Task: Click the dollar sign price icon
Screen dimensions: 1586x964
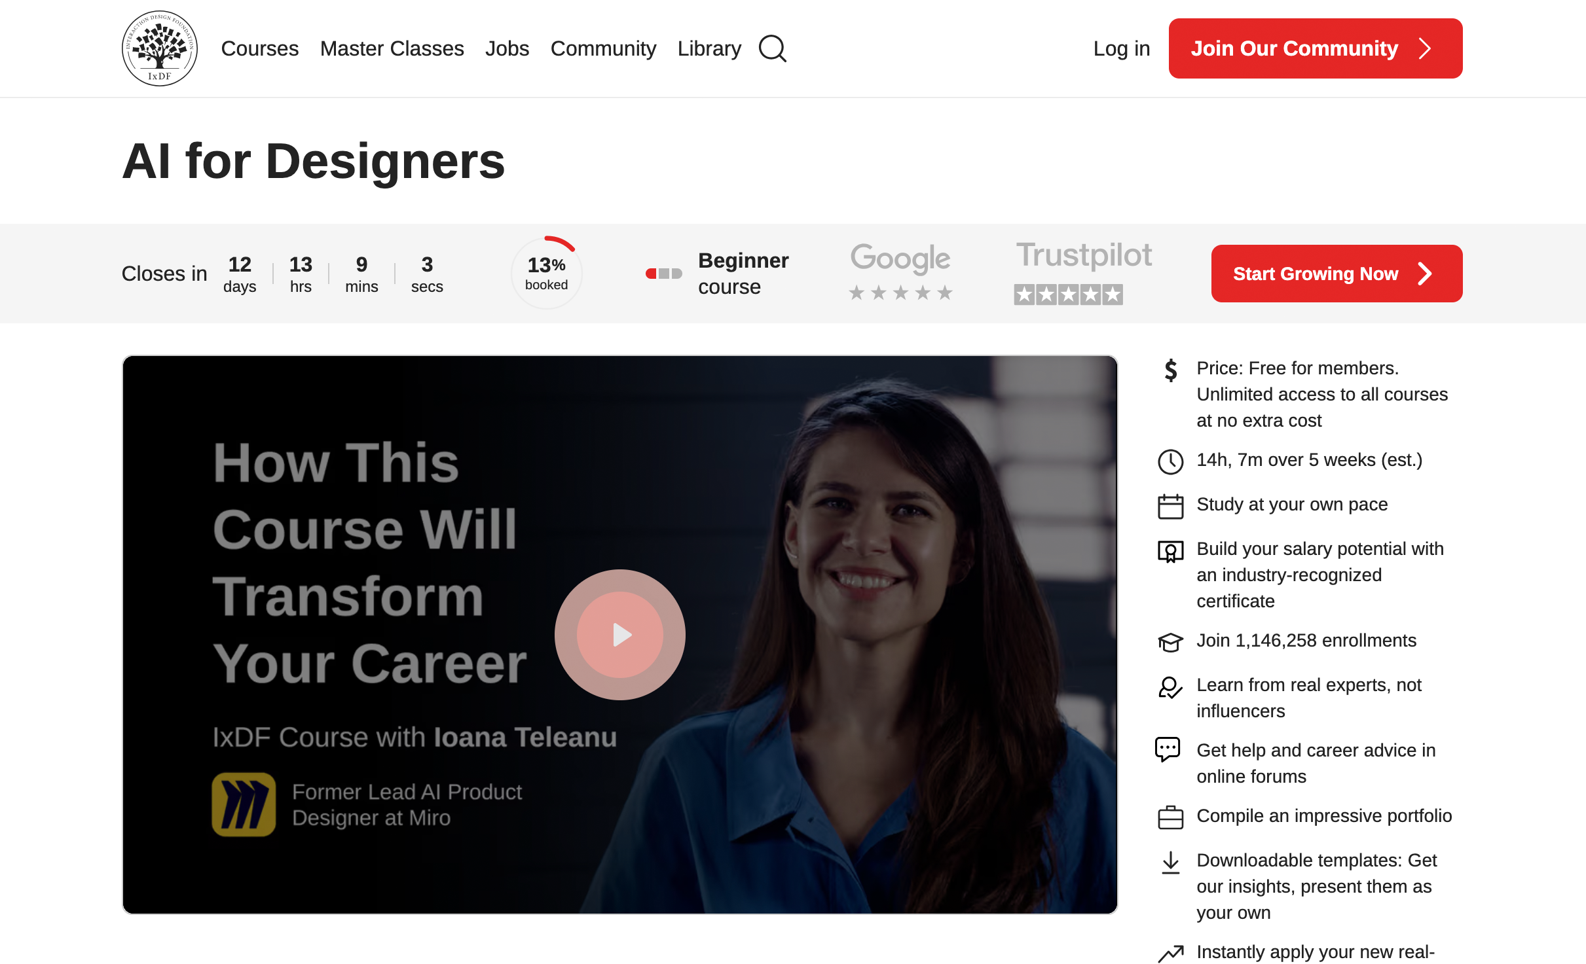Action: 1170,370
